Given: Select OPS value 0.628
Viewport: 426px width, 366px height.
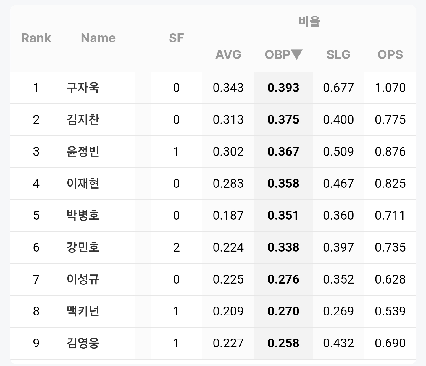Looking at the screenshot, I should [x=390, y=279].
